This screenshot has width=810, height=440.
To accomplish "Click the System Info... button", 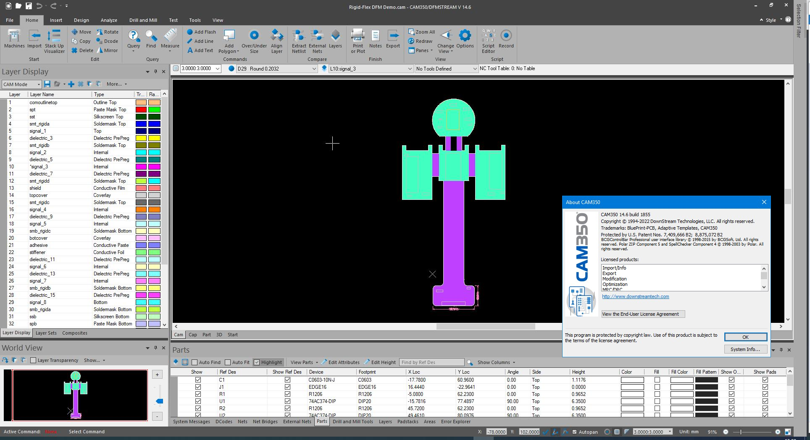I will pyautogui.click(x=745, y=349).
